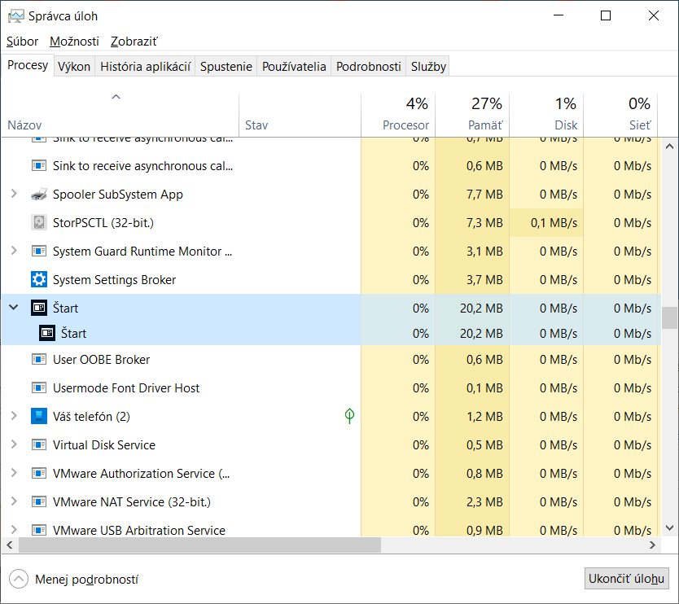Click the Váš telefón app icon
679x604 pixels.
click(x=38, y=417)
